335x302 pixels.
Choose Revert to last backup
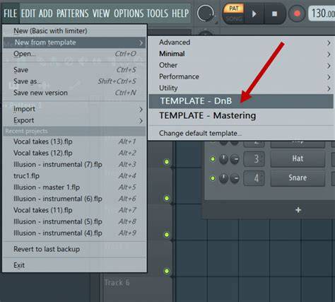click(74, 249)
